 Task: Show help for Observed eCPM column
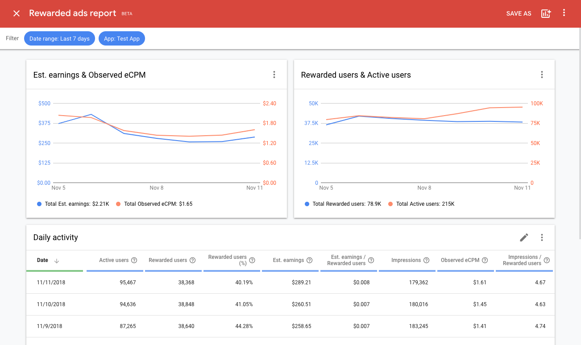point(485,260)
